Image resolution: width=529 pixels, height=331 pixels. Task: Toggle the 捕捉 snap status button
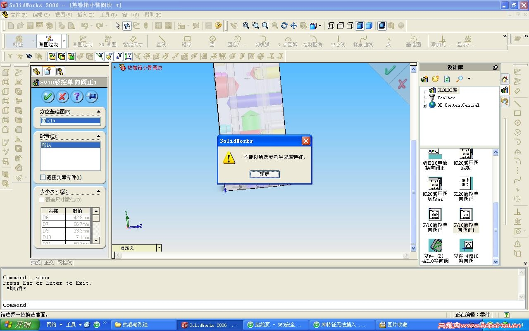tap(36, 263)
